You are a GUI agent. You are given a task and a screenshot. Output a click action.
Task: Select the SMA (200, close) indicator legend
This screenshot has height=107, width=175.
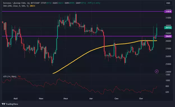pos(16,6)
